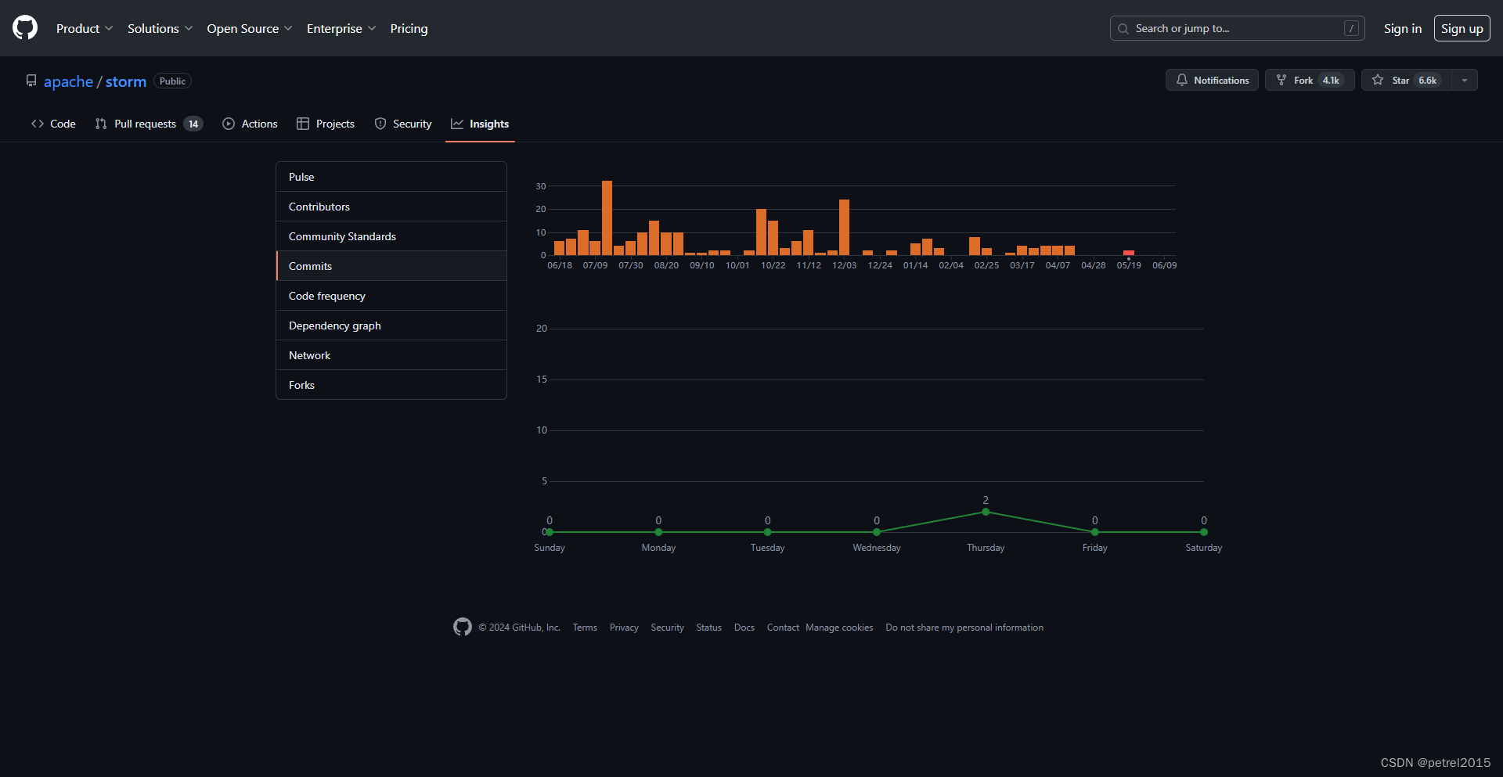Open Community Standards in the sidebar

pos(391,236)
